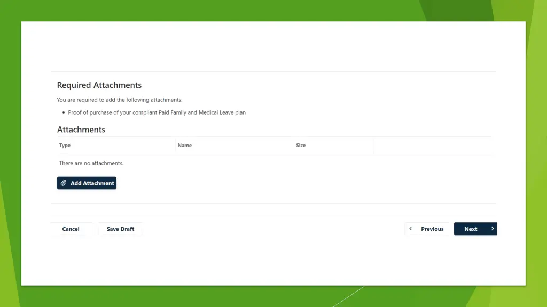This screenshot has width=547, height=307.
Task: Click the left chevron beside Previous
Action: (x=411, y=229)
